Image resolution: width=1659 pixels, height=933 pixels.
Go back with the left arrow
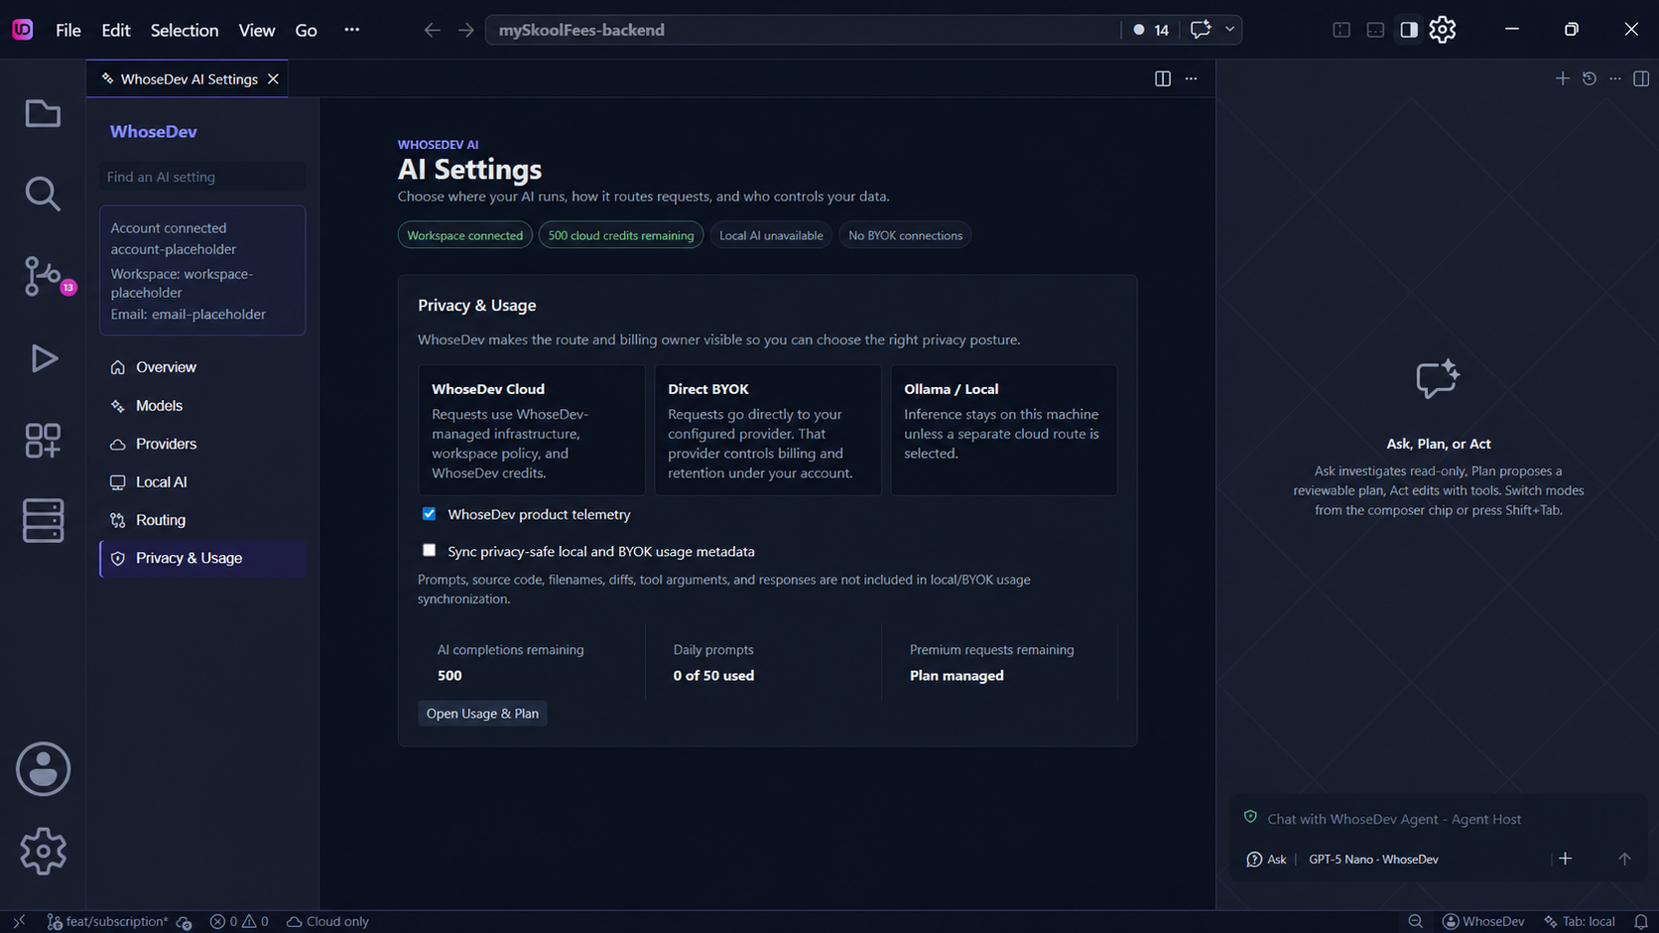click(x=432, y=30)
